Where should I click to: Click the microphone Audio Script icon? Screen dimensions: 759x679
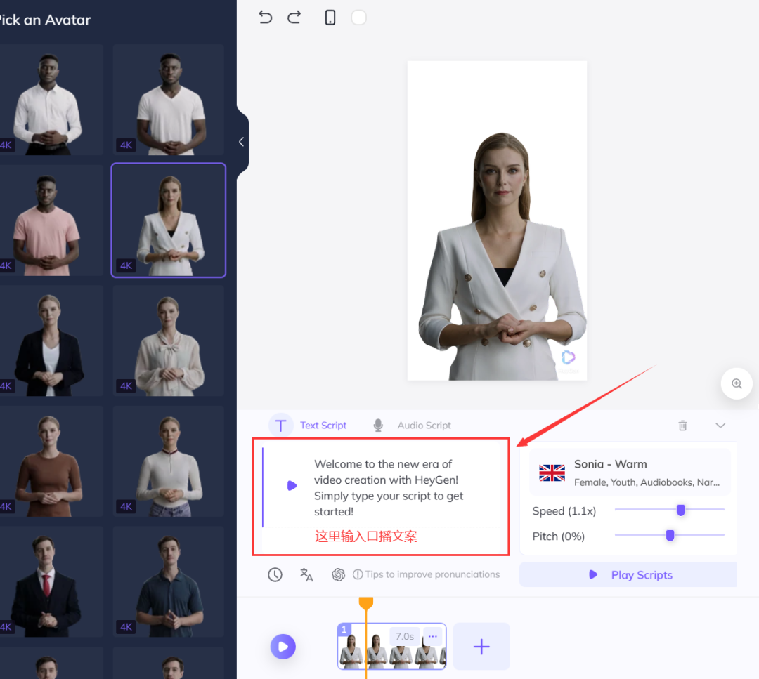(378, 426)
